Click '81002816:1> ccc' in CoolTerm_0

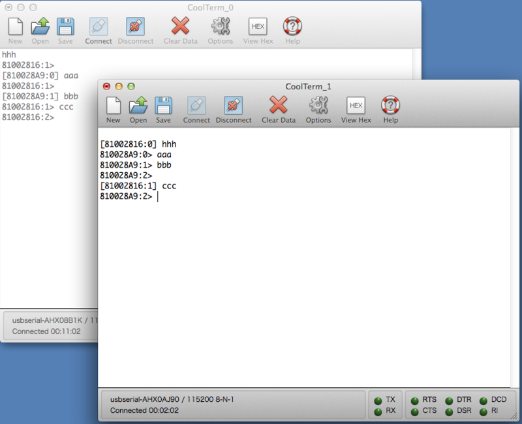(38, 107)
